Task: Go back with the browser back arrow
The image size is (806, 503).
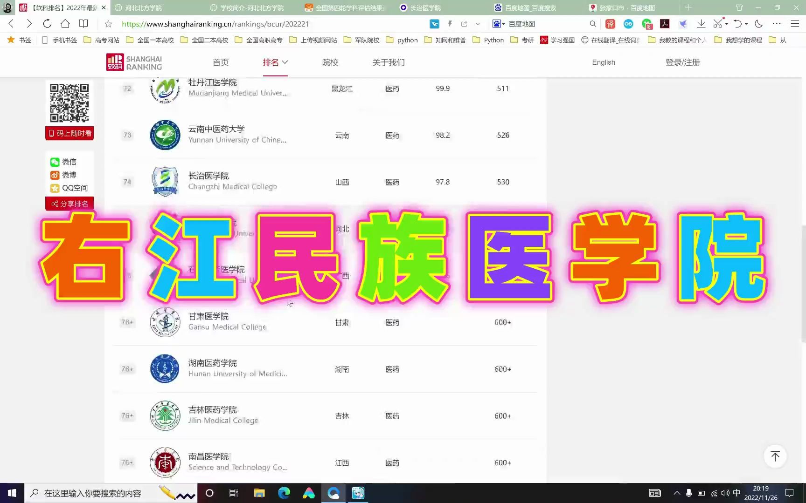Action: pyautogui.click(x=11, y=24)
